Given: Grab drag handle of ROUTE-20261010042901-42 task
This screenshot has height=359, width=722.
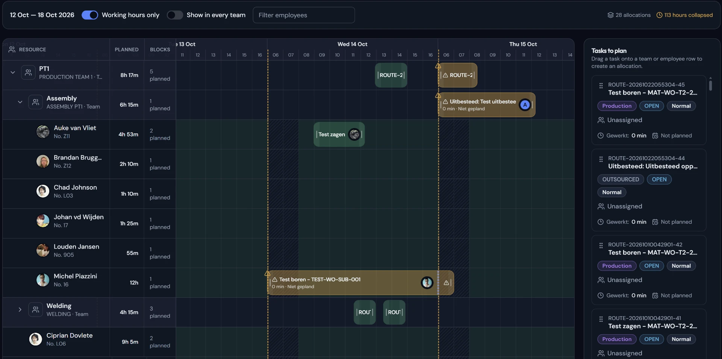Looking at the screenshot, I should click(x=601, y=246).
